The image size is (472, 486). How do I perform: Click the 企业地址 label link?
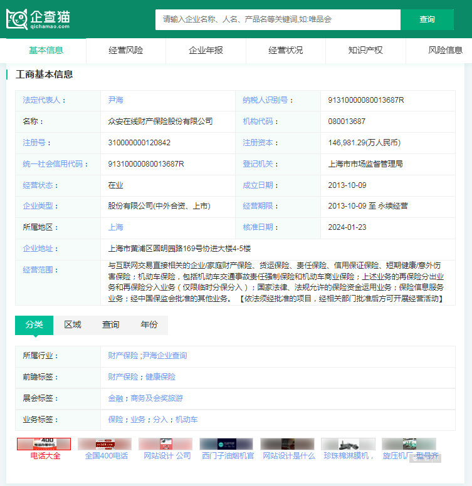[38, 249]
